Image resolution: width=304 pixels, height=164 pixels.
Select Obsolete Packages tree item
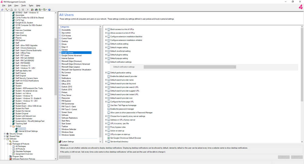tap(23, 151)
